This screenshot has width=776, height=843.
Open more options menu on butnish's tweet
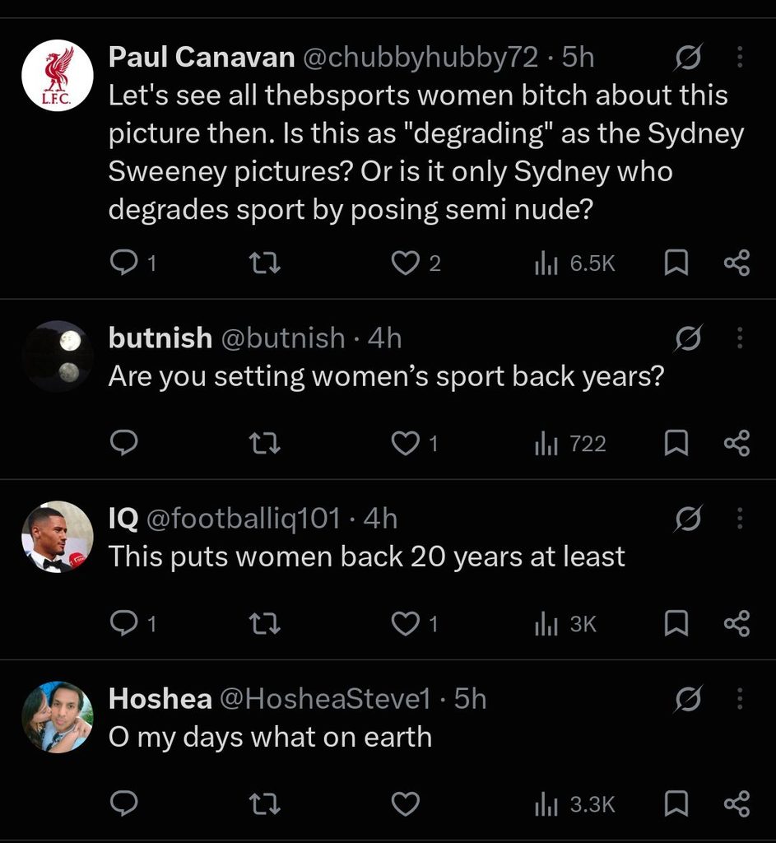(740, 338)
